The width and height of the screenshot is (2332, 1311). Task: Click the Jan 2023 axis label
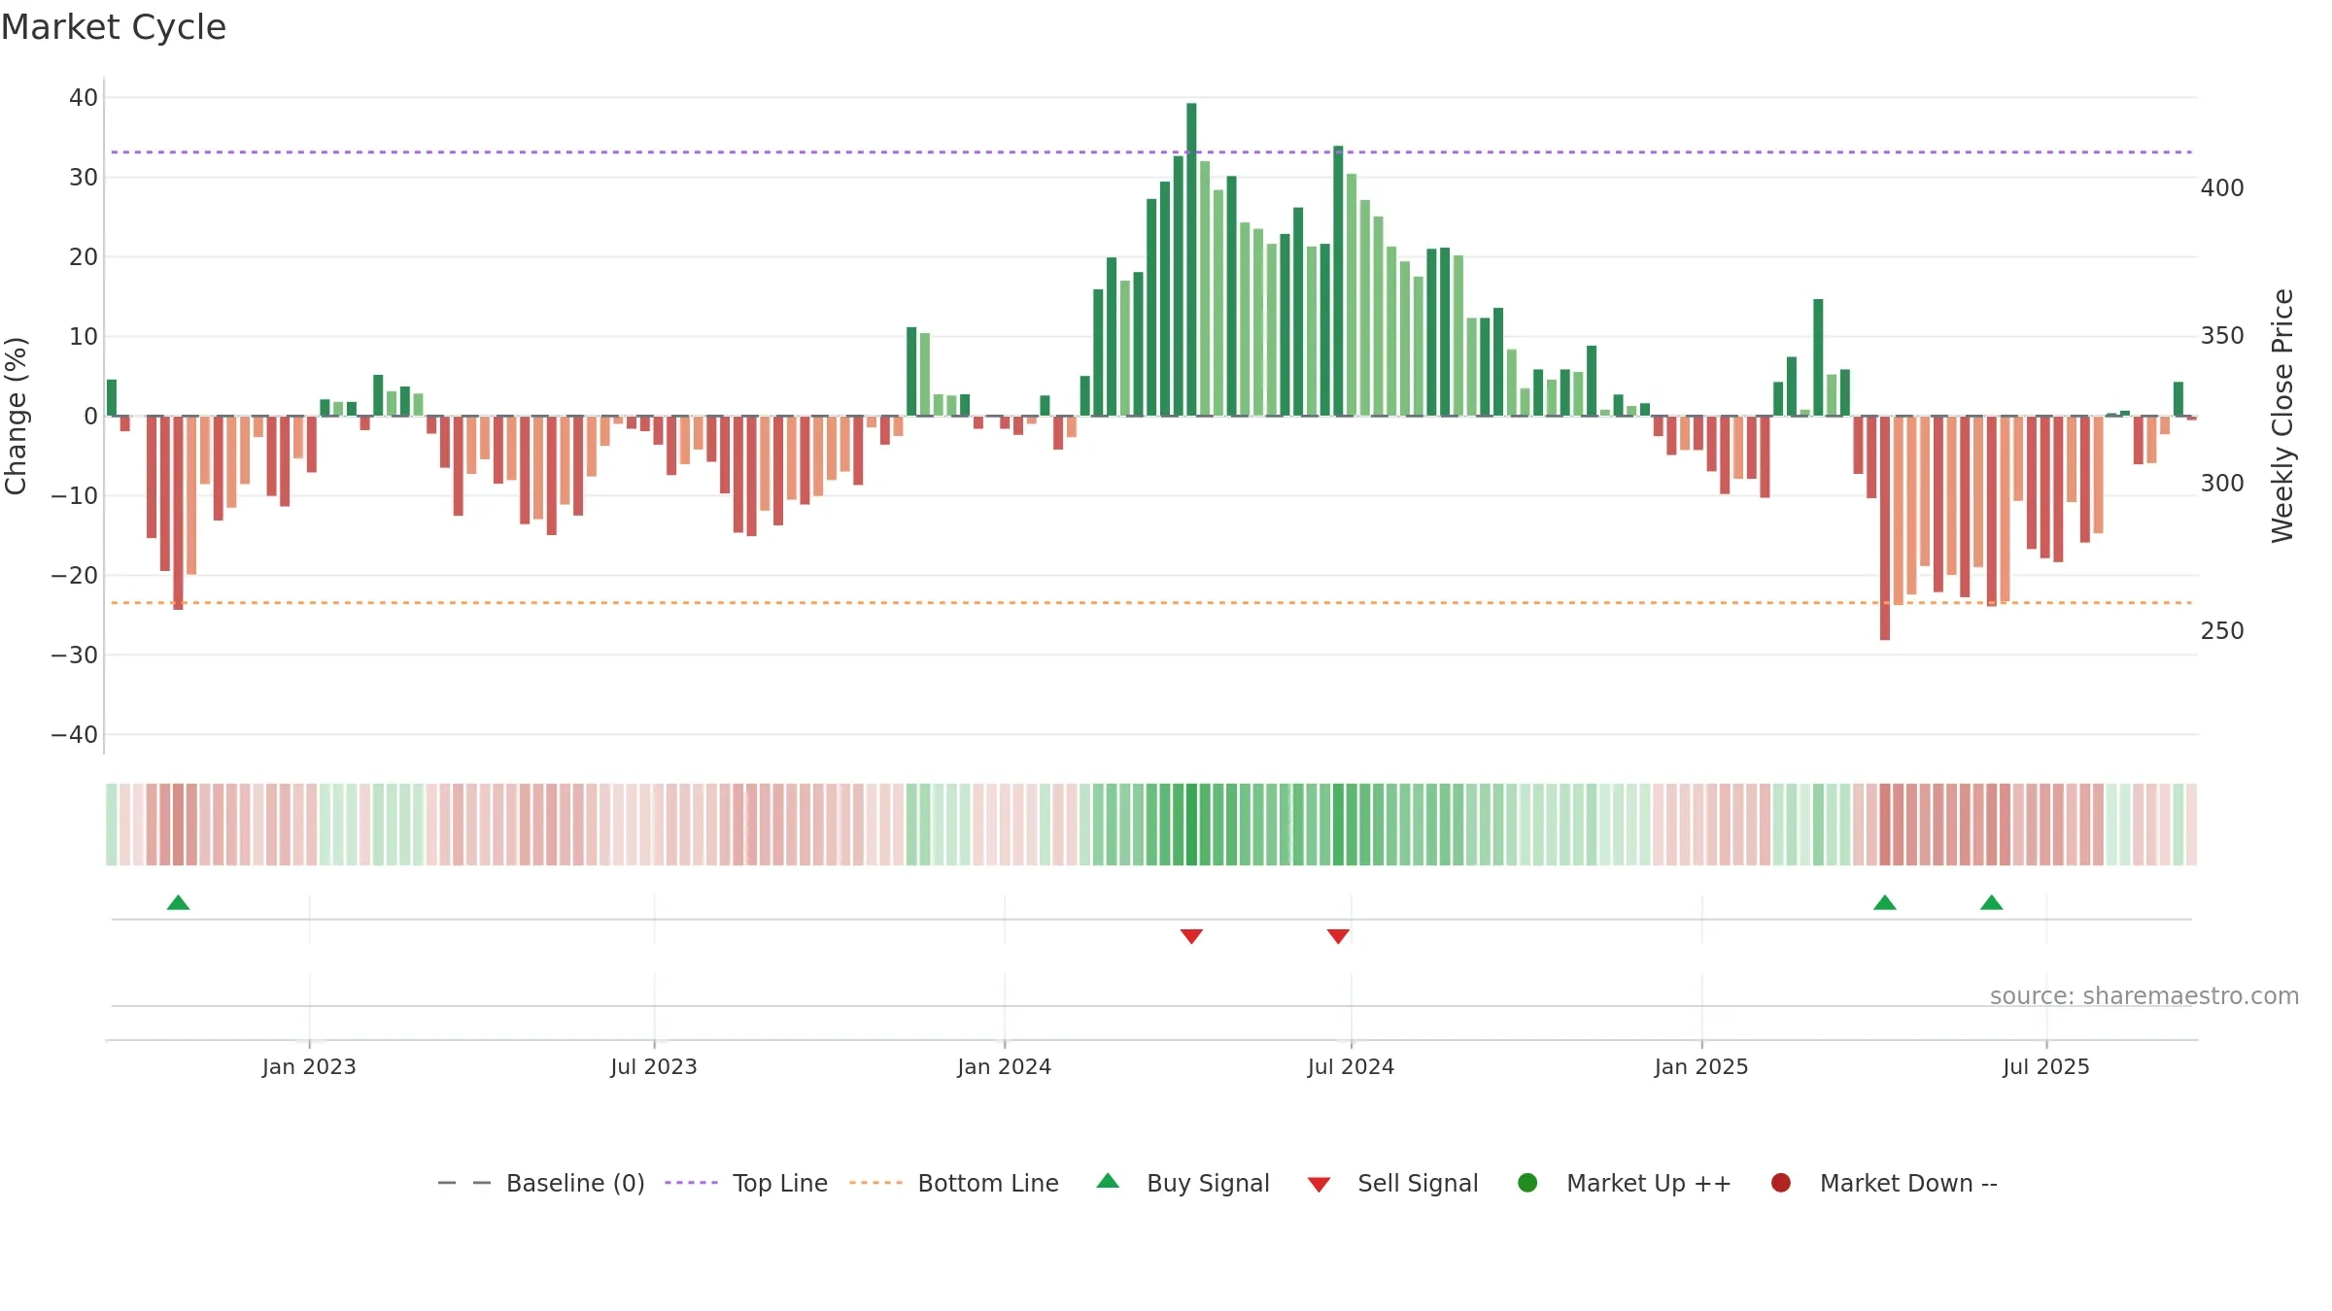point(309,1067)
